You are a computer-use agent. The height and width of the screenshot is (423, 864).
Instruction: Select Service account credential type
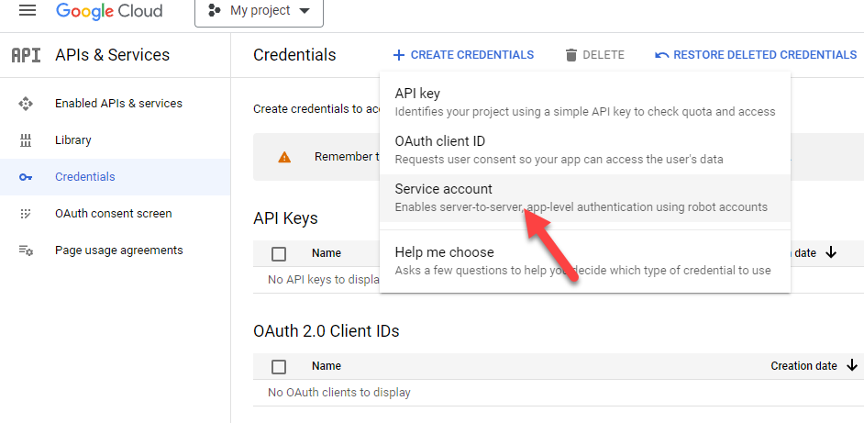584,198
